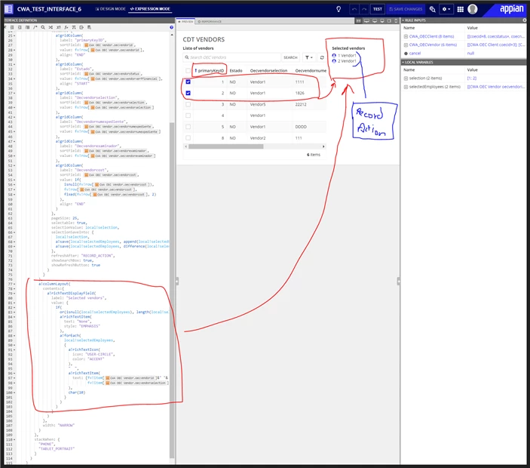Open the cancel rule input link
Viewport: 530px width, 468px height.
(415, 53)
